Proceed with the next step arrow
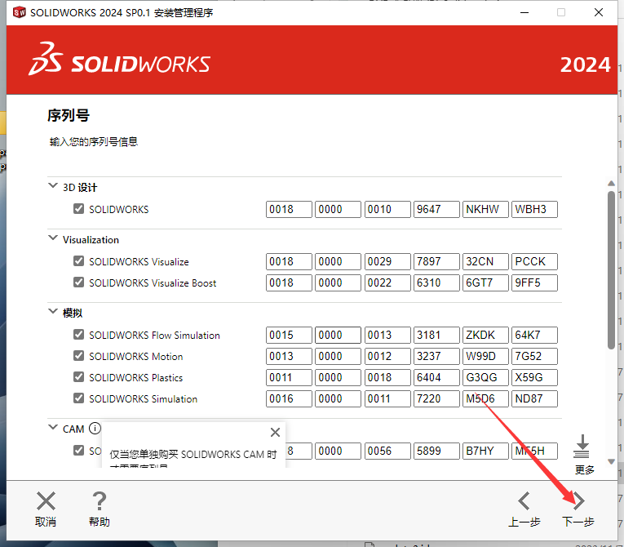The image size is (624, 547). pyautogui.click(x=578, y=501)
